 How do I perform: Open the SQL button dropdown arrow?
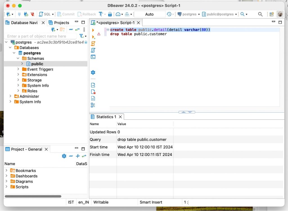(x=53, y=14)
